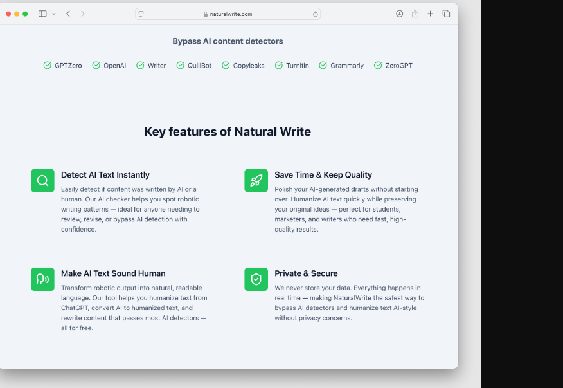This screenshot has height=388, width=563.
Task: Click the green checkmark beside QuillBot
Action: 180,65
